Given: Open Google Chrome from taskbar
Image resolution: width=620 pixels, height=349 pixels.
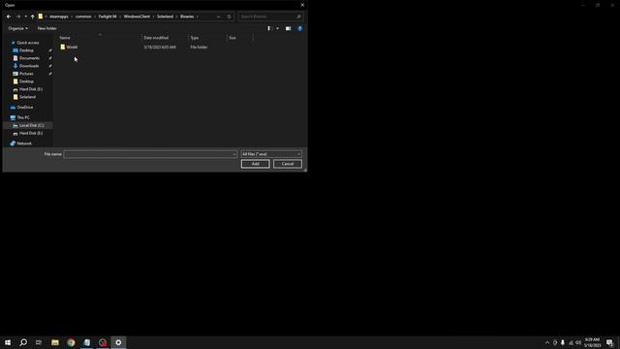Looking at the screenshot, I should [71, 342].
